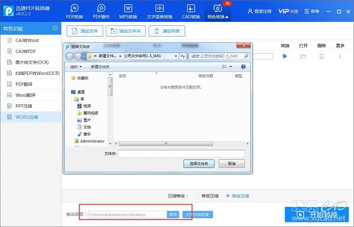Expand the address bar path dropdown

176,56
